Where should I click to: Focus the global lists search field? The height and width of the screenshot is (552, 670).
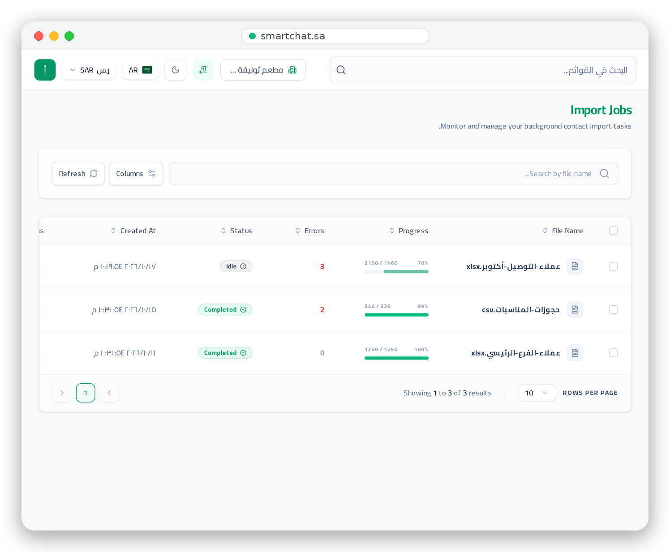pos(483,70)
